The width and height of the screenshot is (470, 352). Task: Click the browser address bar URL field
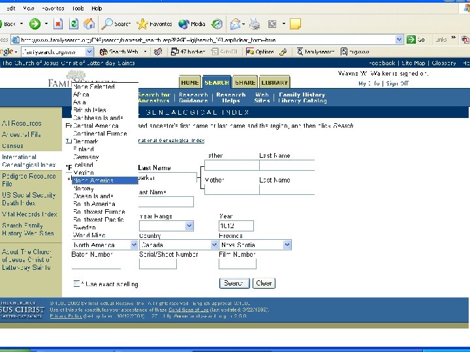tap(208, 40)
